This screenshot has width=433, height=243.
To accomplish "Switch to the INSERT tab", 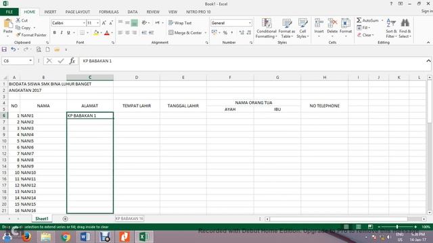I will 50,12.
